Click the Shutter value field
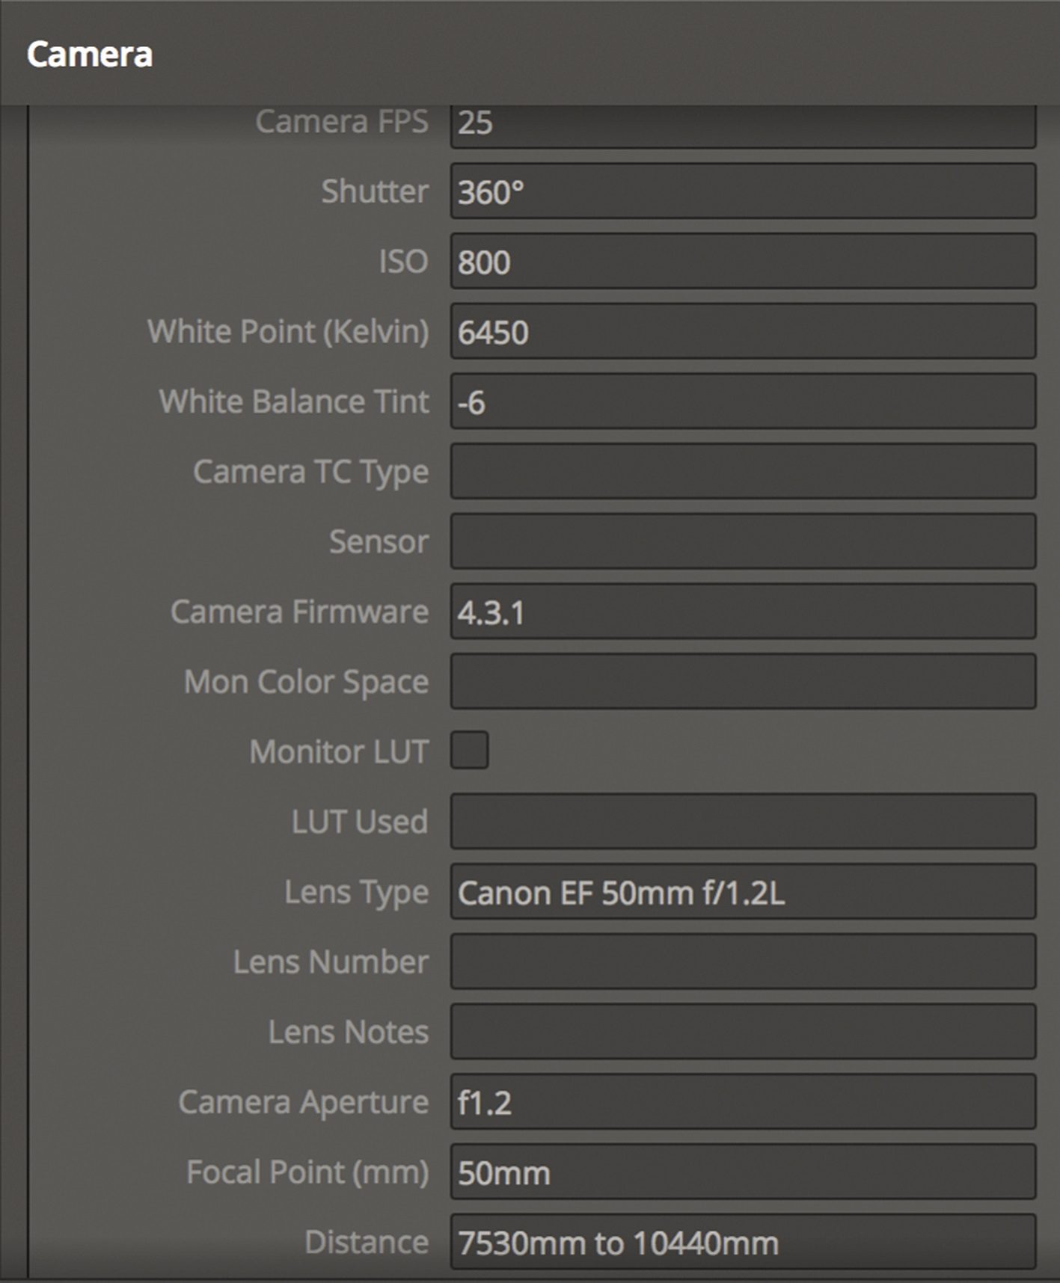Viewport: 1060px width, 1283px height. [742, 191]
